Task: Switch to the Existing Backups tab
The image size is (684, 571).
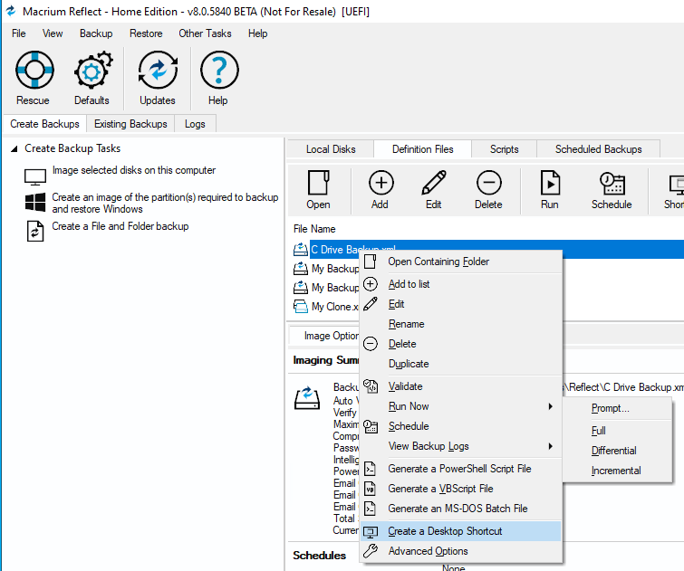Action: (x=130, y=124)
